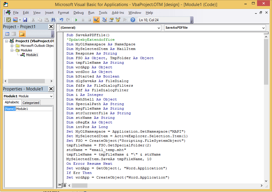This screenshot has height=192, width=272.
Task: Switch to the Categorized tab
Action: [x=31, y=102]
